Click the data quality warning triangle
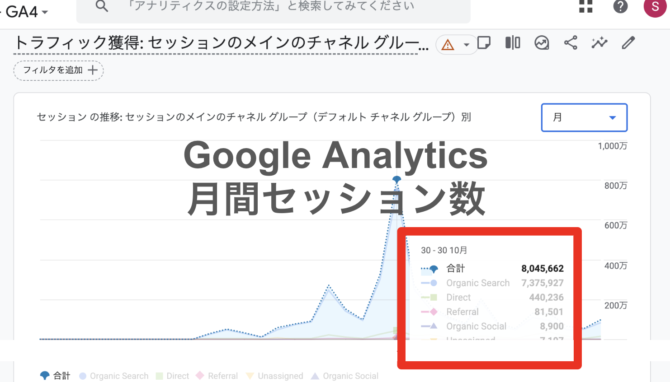Viewport: 670px width, 382px height. pos(448,45)
